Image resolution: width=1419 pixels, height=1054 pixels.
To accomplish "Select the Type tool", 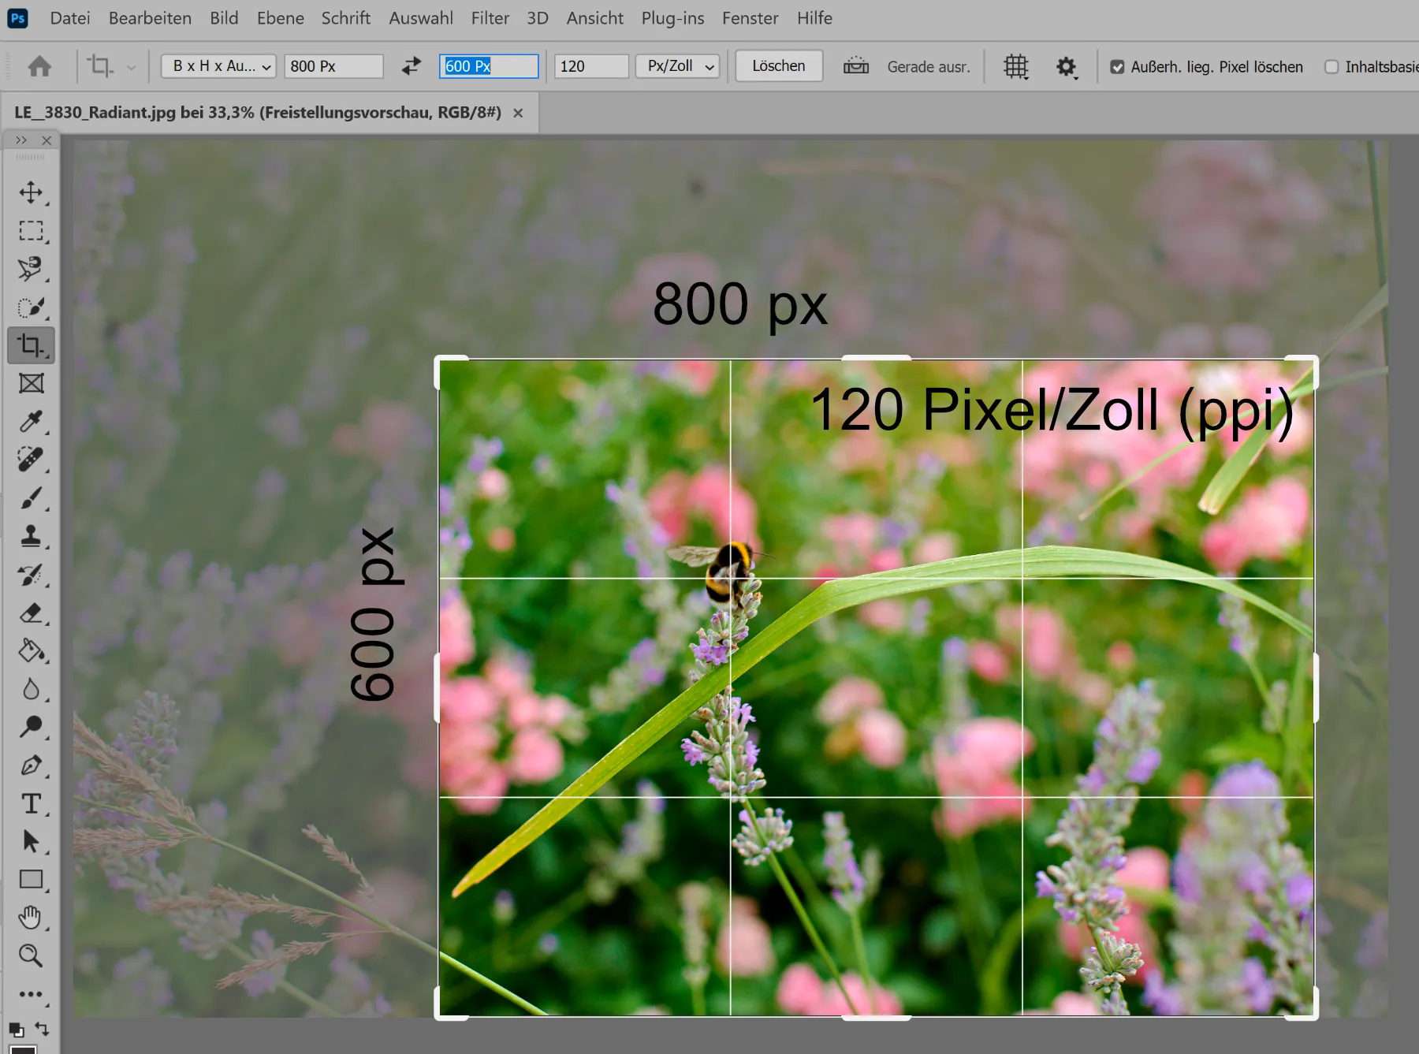I will [31, 803].
